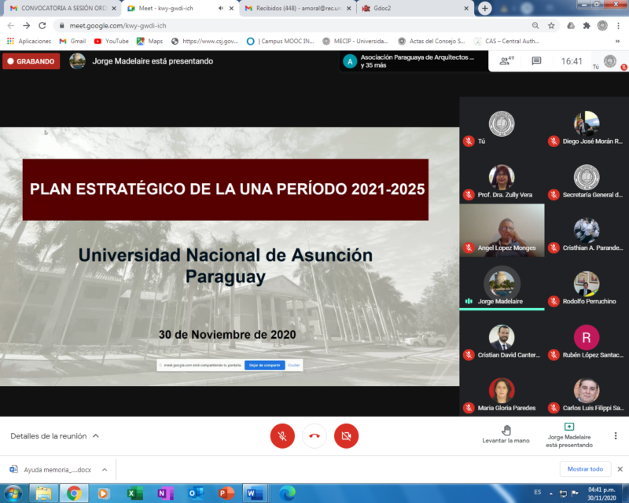629x503 pixels.
Task: Select Rubén López participant tile
Action: pyautogui.click(x=587, y=337)
